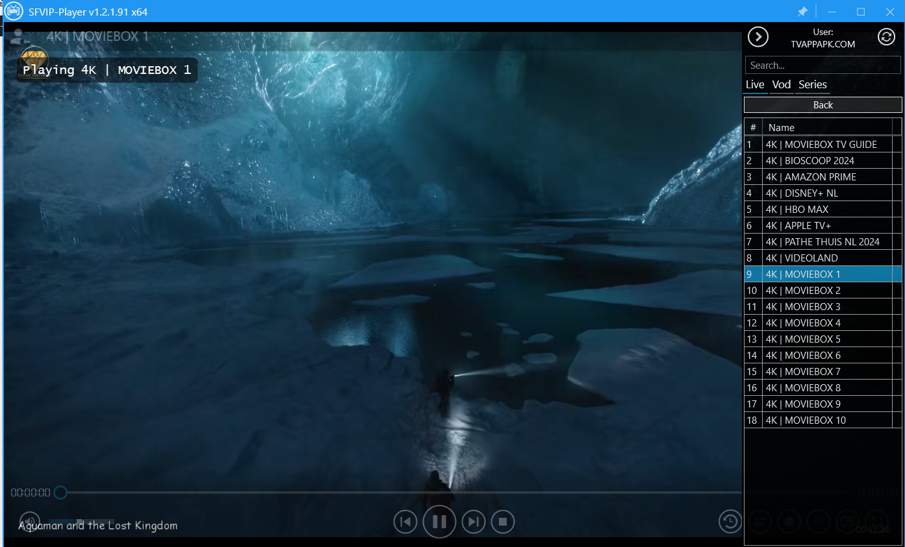Select 4K | MOVIEBOX 8
905x547 pixels.
click(822, 387)
